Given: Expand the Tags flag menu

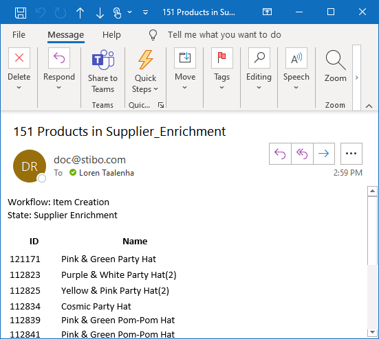Looking at the screenshot, I should tap(222, 69).
